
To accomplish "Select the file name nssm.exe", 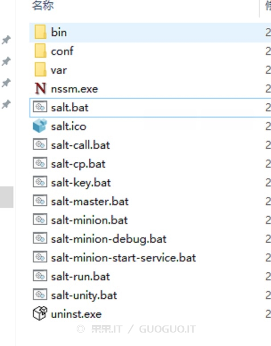I will point(74,89).
